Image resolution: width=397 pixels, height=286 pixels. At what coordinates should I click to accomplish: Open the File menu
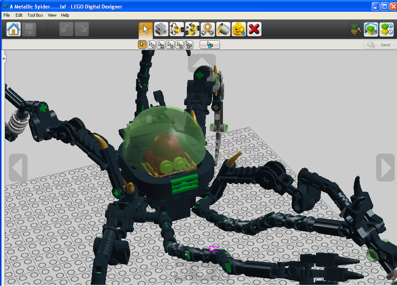click(6, 15)
